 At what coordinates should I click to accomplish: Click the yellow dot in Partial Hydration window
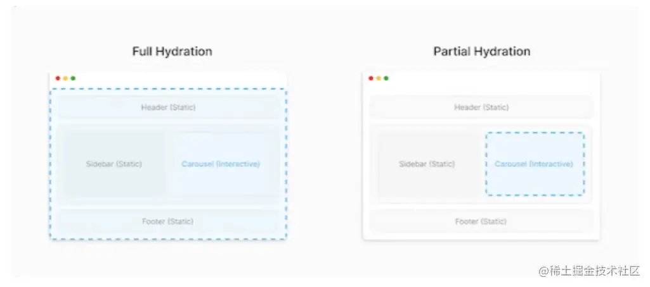pyautogui.click(x=379, y=78)
